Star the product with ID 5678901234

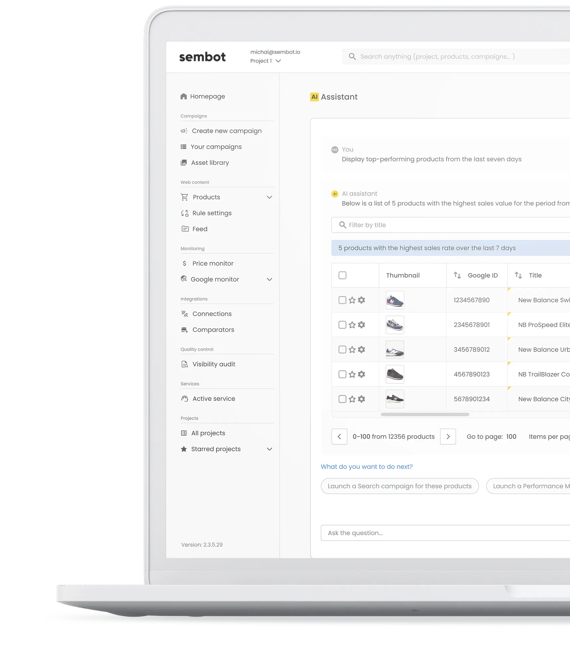(352, 399)
